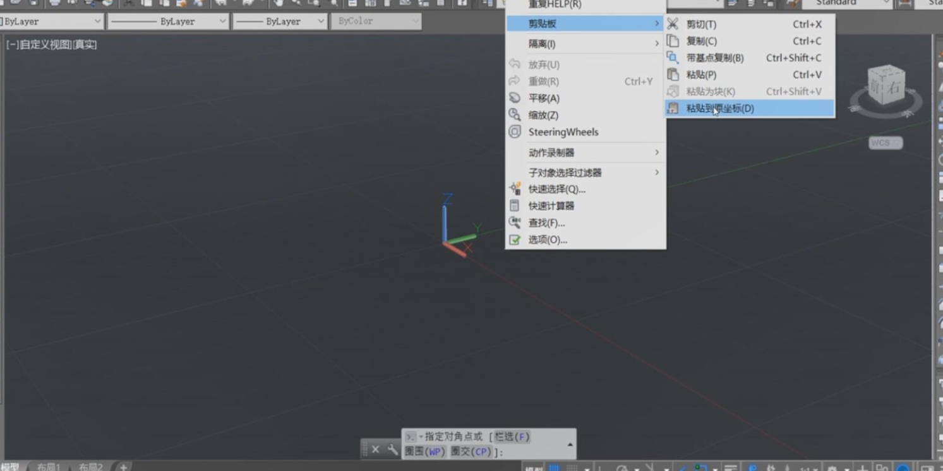Image resolution: width=943 pixels, height=471 pixels.
Task: Click the brush icon left of Standard dropdown
Action: 793,3
